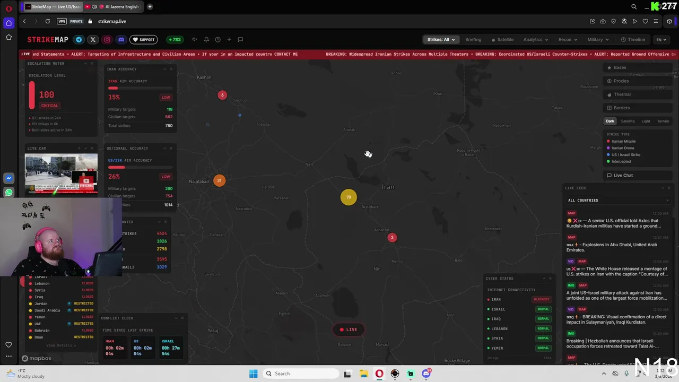This screenshot has height=382, width=679.
Task: Select the Dark map style
Action: [610, 121]
